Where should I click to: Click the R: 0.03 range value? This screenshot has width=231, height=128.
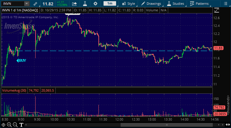138,10
